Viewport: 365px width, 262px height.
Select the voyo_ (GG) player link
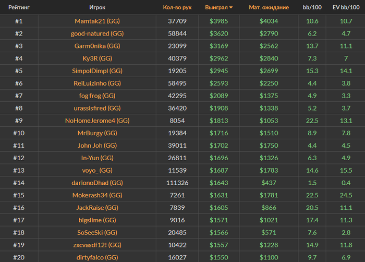click(97, 171)
